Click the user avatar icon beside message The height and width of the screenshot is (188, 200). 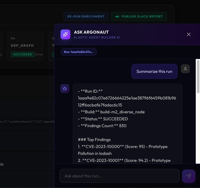[x=185, y=69]
